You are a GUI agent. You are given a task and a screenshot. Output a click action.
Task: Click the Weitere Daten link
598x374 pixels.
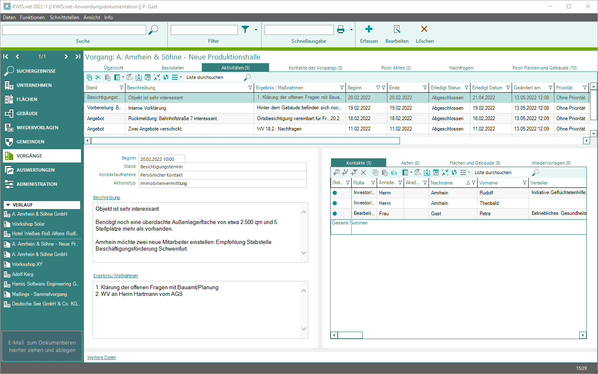[102, 357]
